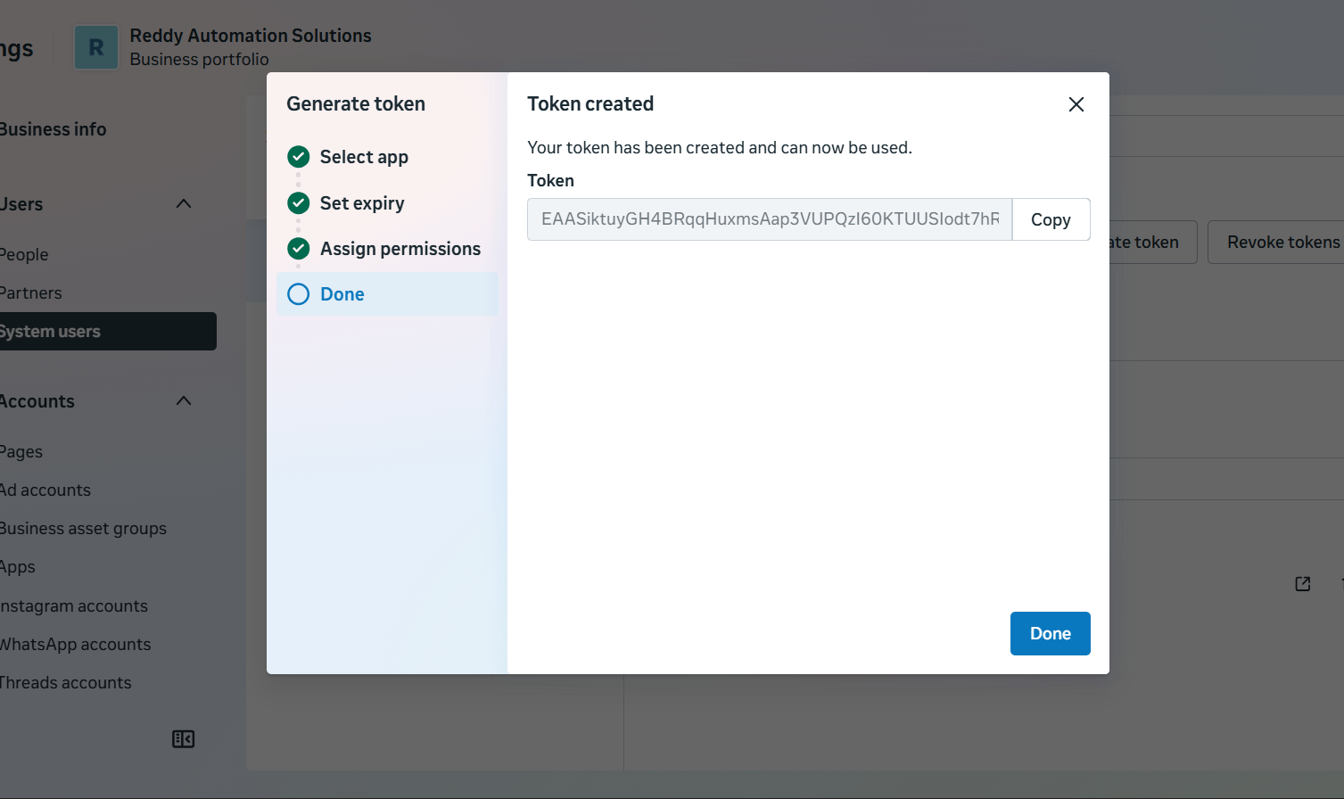Viewport: 1344px width, 799px height.
Task: Go to the Set expiry step
Action: (362, 203)
